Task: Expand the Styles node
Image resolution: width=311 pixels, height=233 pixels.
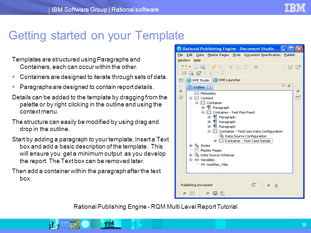Action: (190, 146)
